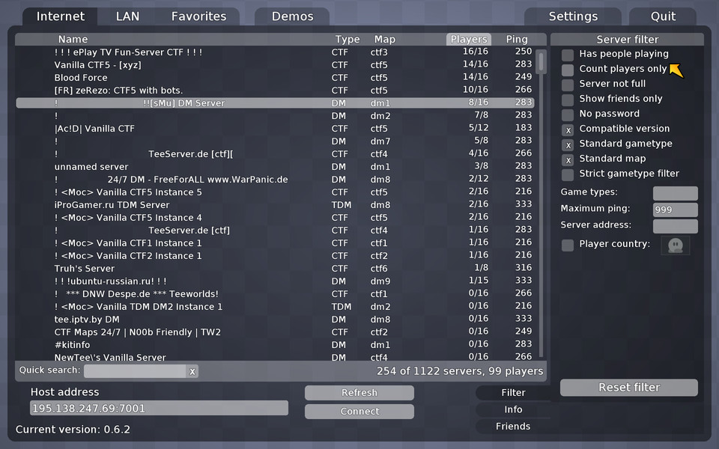Image resolution: width=719 pixels, height=449 pixels.
Task: Select <Moc> Vanilla CTF1 Instance 1
Action: (x=275, y=243)
